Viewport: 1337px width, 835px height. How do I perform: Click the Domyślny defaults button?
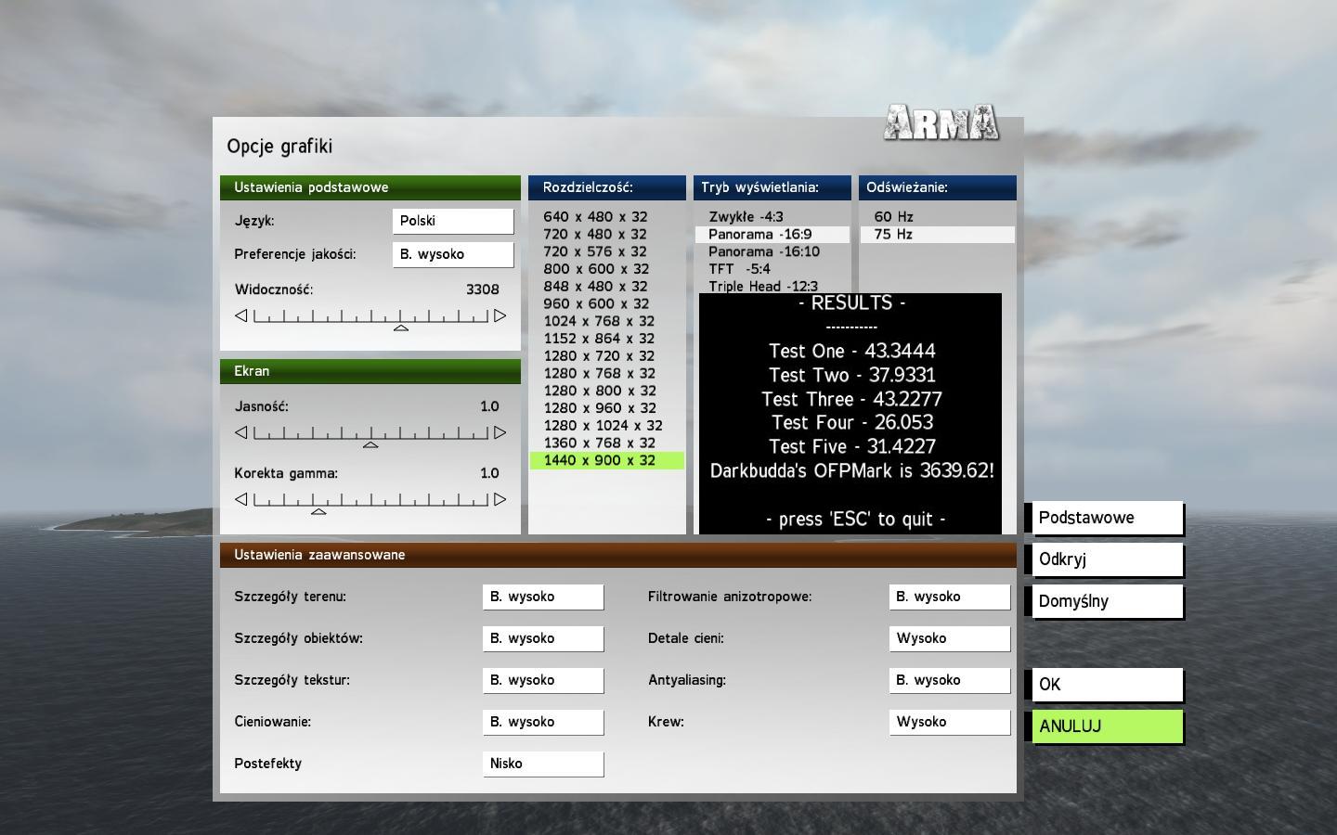(x=1104, y=601)
